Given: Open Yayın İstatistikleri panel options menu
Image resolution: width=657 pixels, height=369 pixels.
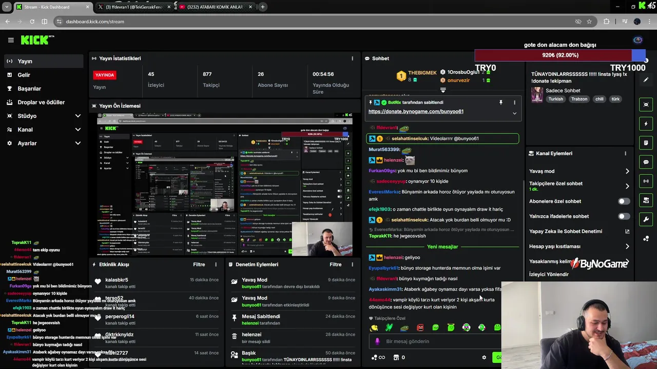Looking at the screenshot, I should click(352, 58).
